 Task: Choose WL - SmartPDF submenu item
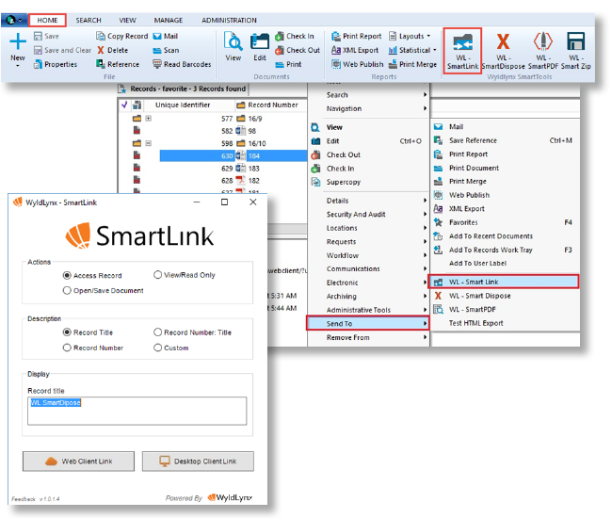tap(505, 310)
